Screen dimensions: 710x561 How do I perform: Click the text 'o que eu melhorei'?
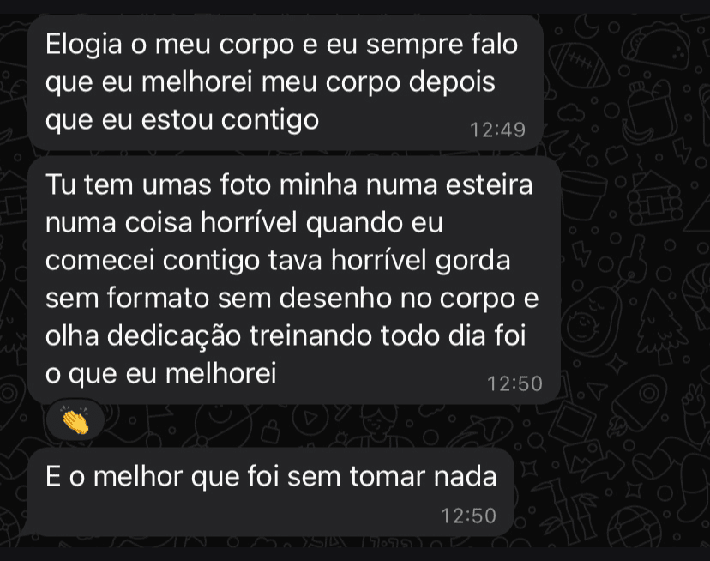pos(160,373)
